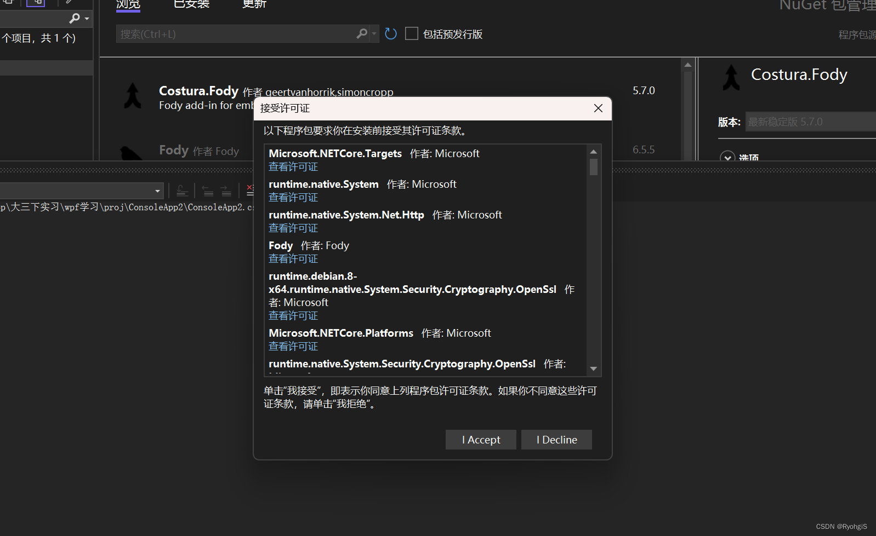Click the output source dropdown arrow

[x=157, y=191]
